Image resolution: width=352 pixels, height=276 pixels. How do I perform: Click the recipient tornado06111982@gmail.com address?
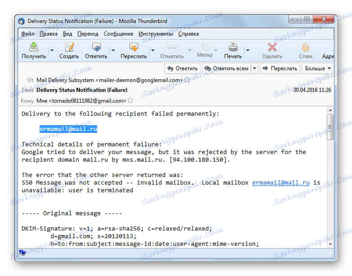(x=88, y=101)
